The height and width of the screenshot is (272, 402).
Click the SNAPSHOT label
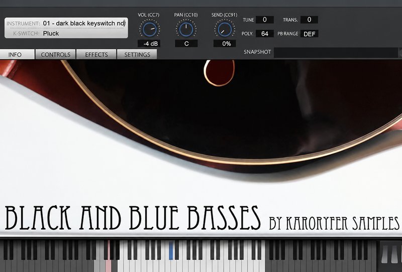257,52
